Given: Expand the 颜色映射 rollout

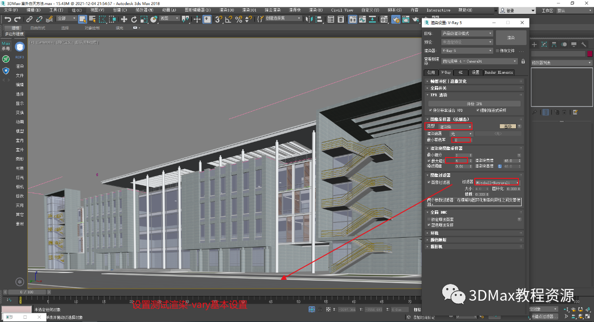Looking at the screenshot, I should tap(474, 240).
